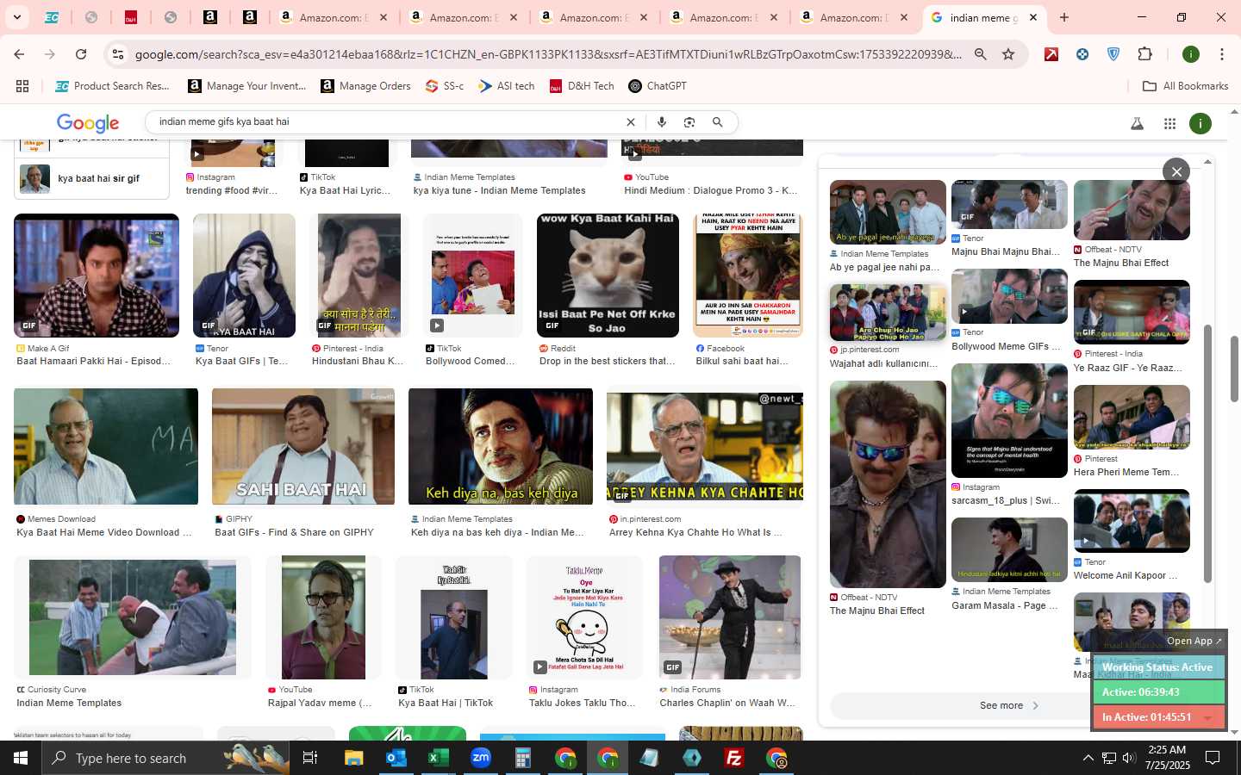This screenshot has width=1241, height=775.
Task: Click the shield extension icon
Action: (x=1113, y=54)
